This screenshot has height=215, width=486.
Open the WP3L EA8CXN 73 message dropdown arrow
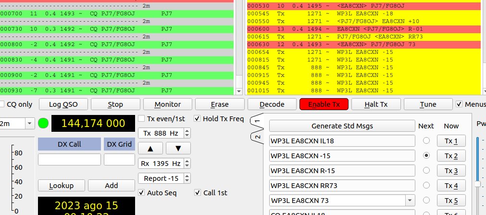(410, 201)
